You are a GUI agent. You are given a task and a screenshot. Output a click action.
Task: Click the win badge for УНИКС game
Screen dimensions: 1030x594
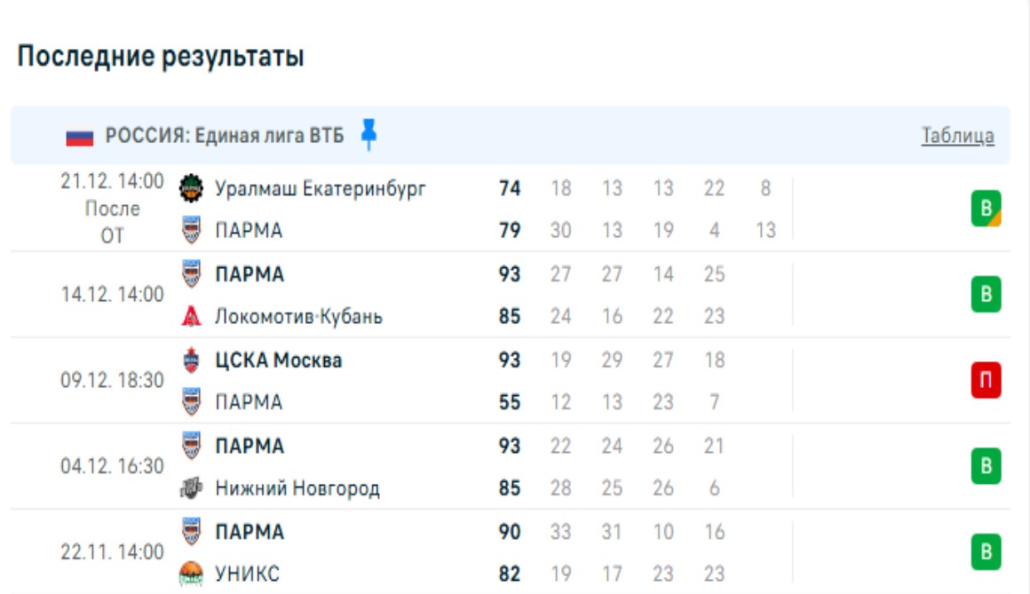(986, 552)
